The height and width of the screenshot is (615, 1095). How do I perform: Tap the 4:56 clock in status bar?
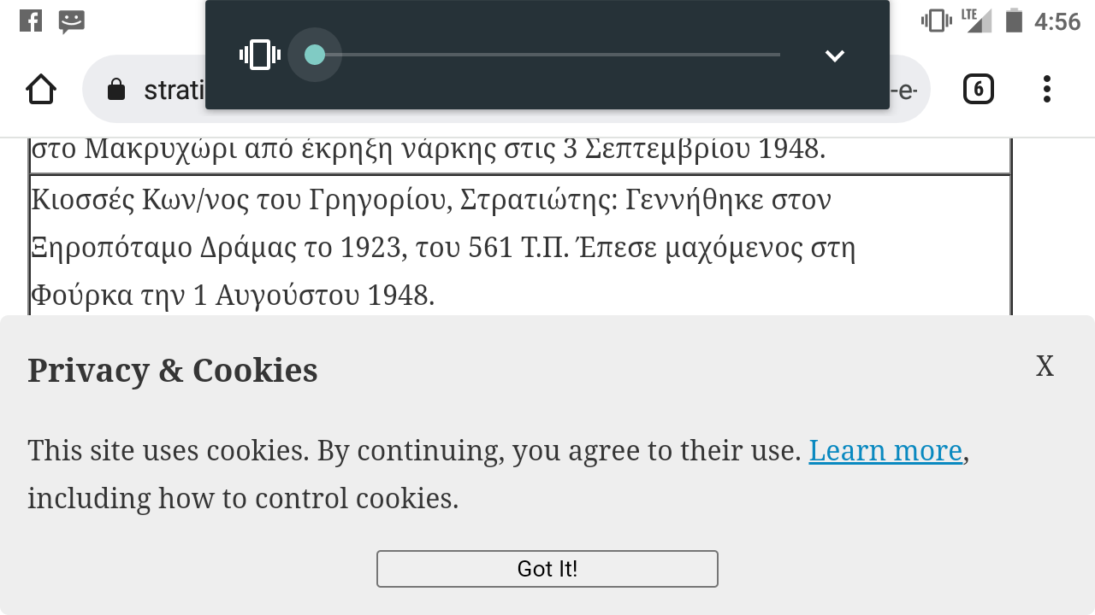(1057, 21)
